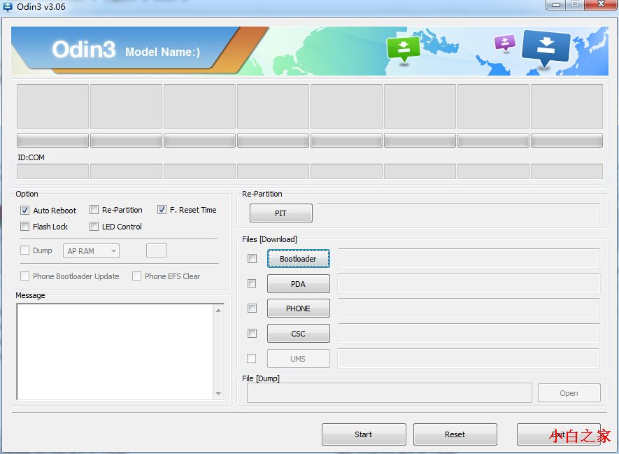Click the last device progress bar
The image size is (619, 454).
coord(567,140)
